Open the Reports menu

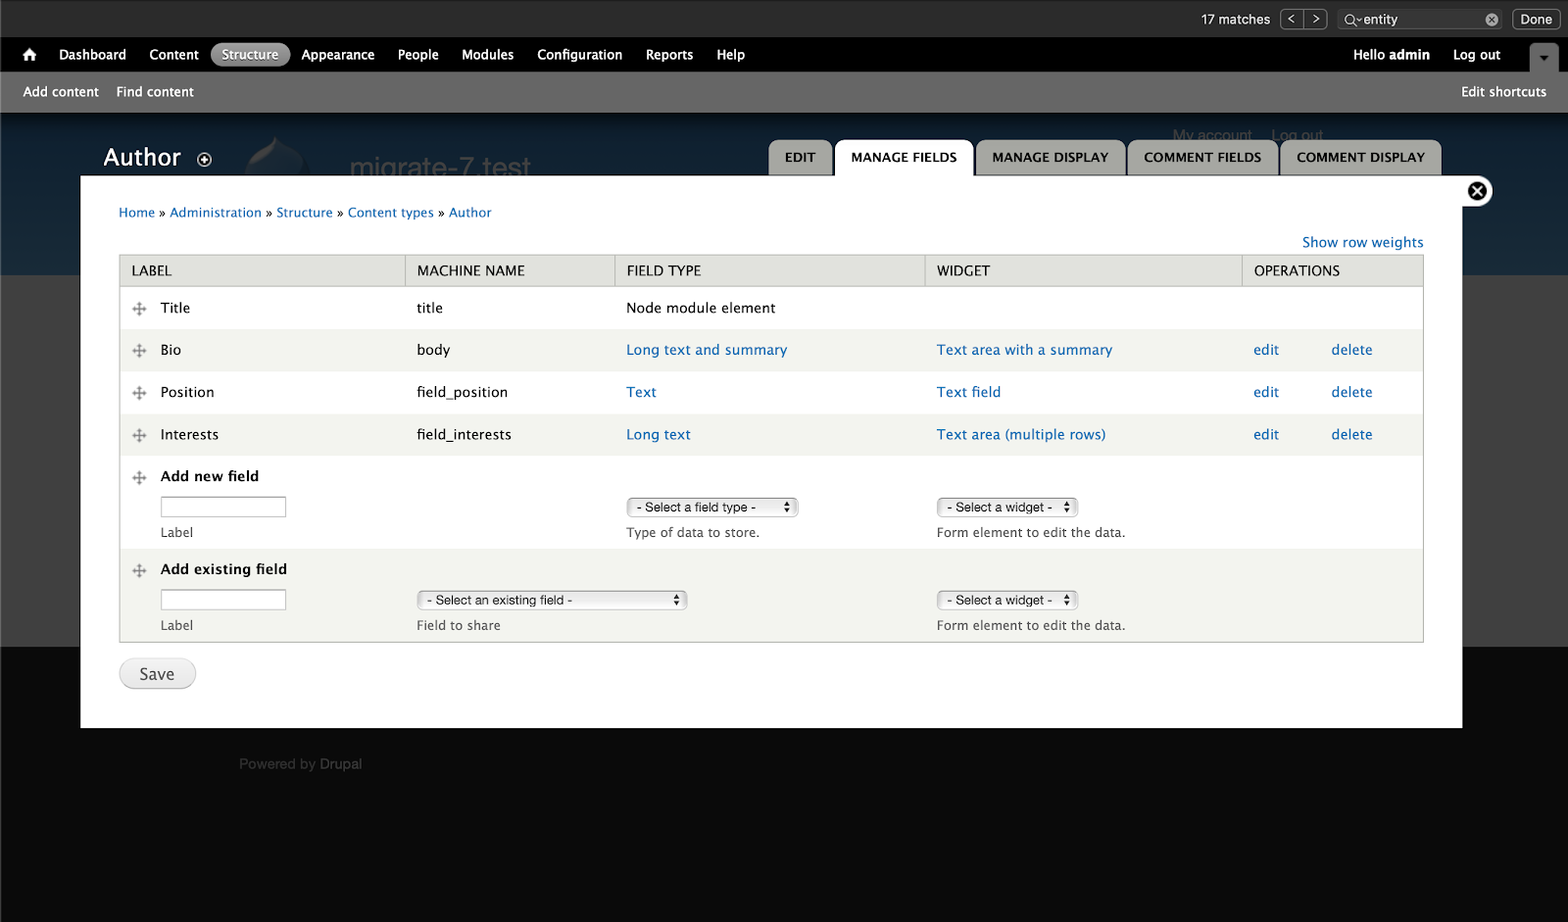coord(669,55)
